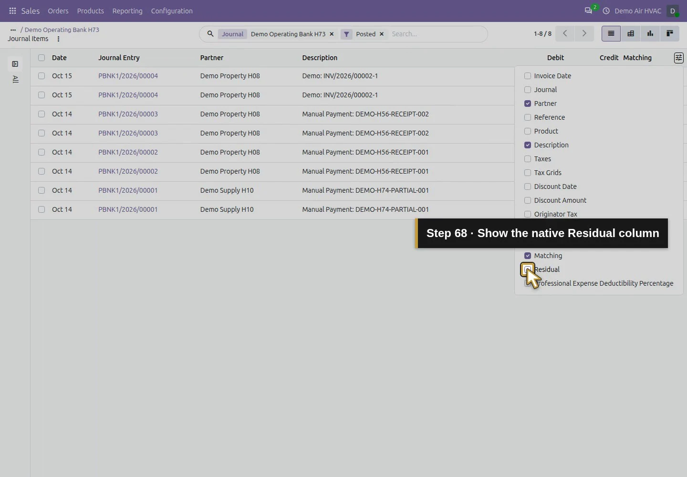Enable the Taxes column

528,159
